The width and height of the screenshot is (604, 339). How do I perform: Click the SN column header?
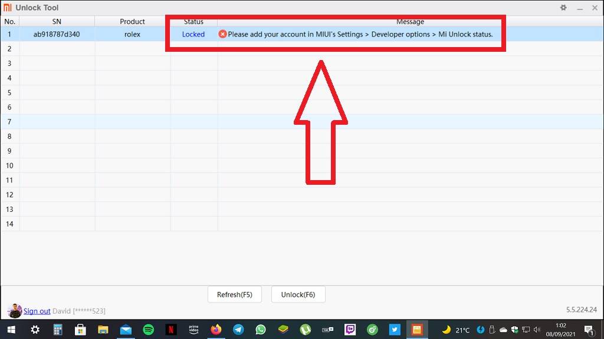pyautogui.click(x=57, y=22)
